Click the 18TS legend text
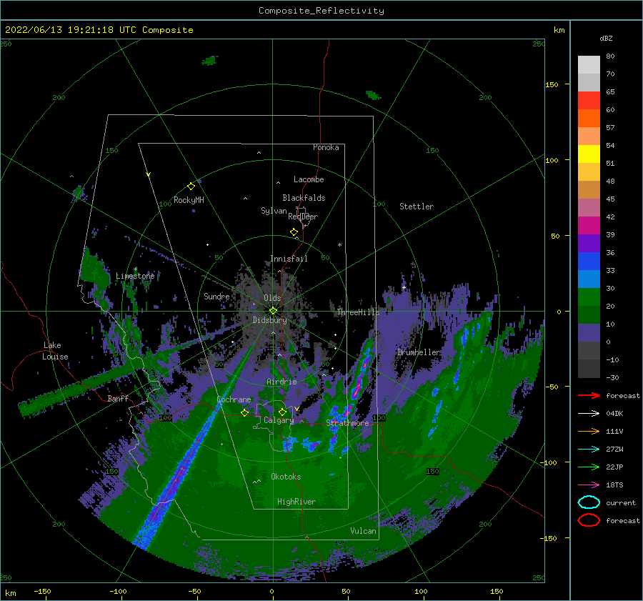 point(614,485)
